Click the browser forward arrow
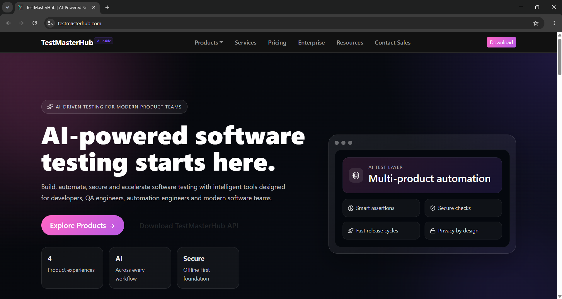Viewport: 562px width, 299px height. 21,23
